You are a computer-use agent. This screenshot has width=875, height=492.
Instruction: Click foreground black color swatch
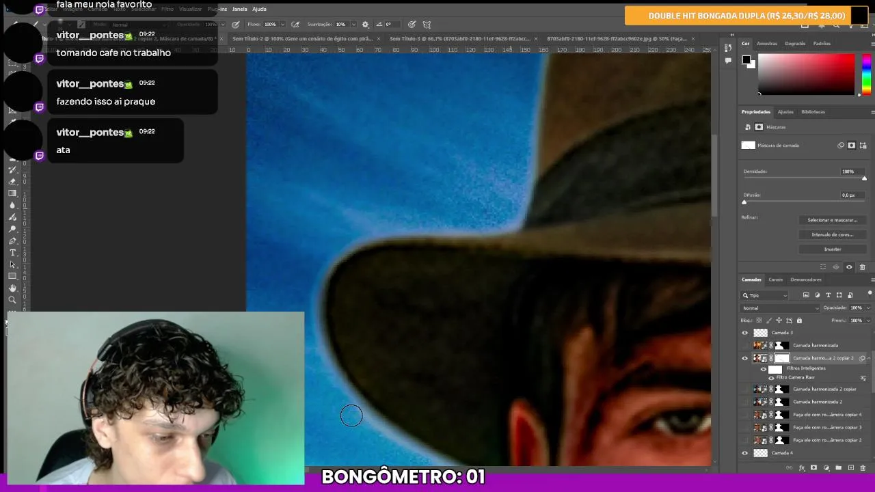tap(746, 59)
